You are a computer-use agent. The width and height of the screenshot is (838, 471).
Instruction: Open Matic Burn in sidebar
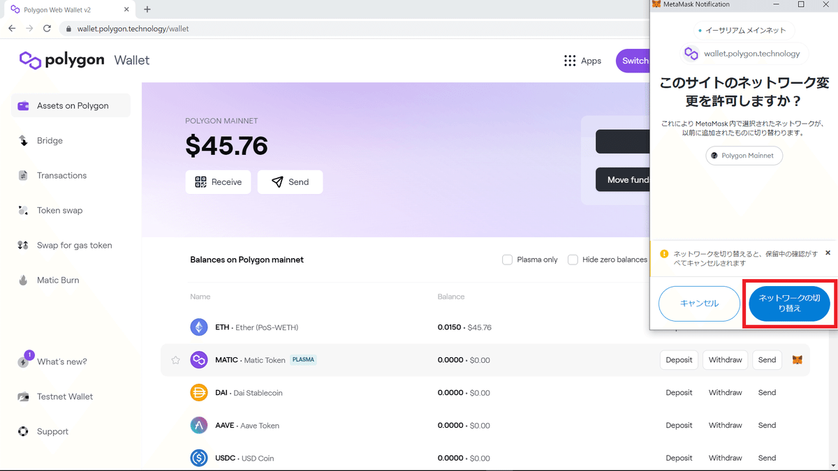[57, 281]
